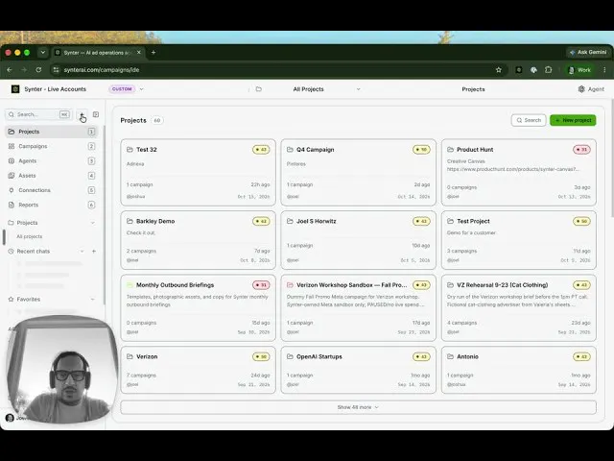The image size is (614, 461).
Task: Click the folder icon on Barkley Demo card
Action: tap(130, 221)
